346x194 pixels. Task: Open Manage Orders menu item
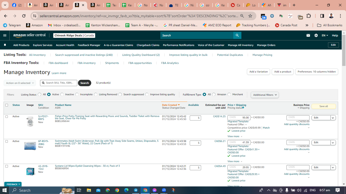(266, 45)
